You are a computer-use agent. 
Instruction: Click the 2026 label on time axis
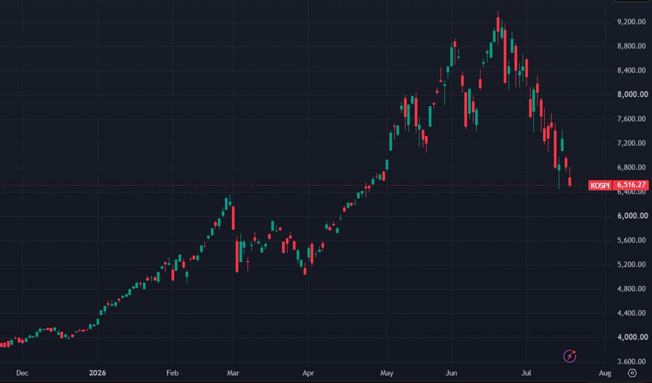pos(97,373)
